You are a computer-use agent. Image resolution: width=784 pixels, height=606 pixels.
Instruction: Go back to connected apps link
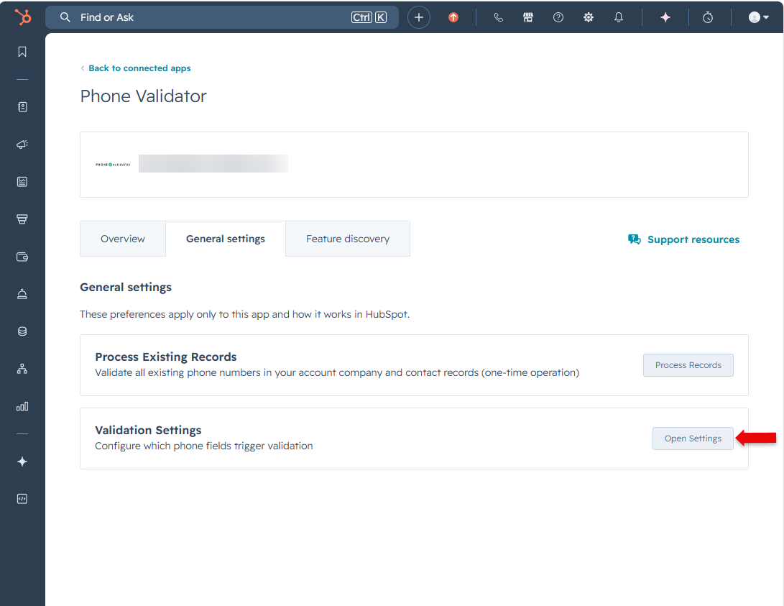pos(139,68)
